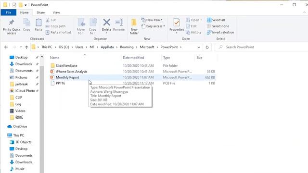
Task: Switch to the Share ribbon tab
Action: [x=40, y=12]
